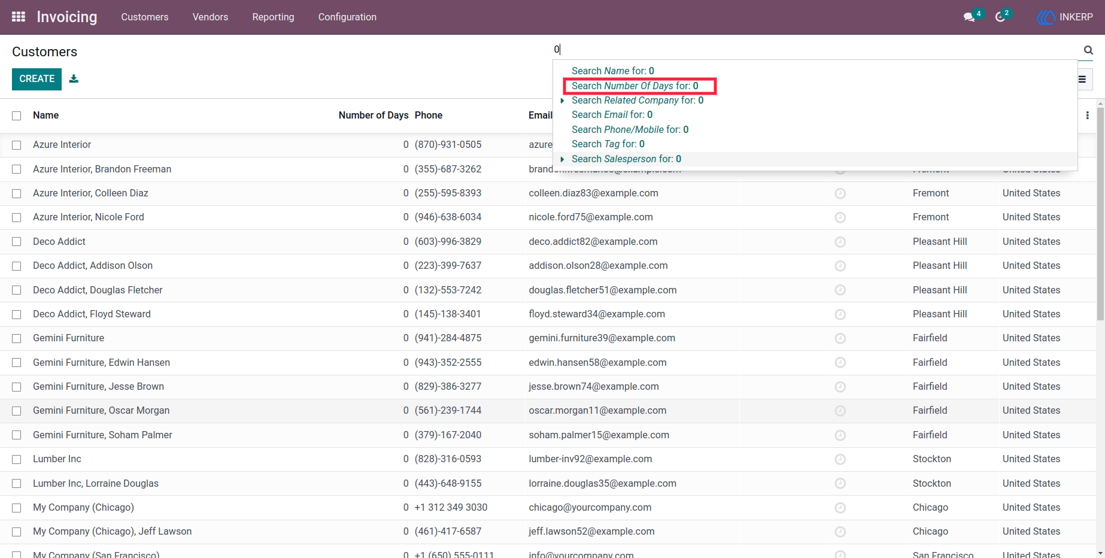The height and width of the screenshot is (558, 1105).
Task: Tick checkbox for Gemini Furniture, Oscar Morgan
Action: coord(17,411)
